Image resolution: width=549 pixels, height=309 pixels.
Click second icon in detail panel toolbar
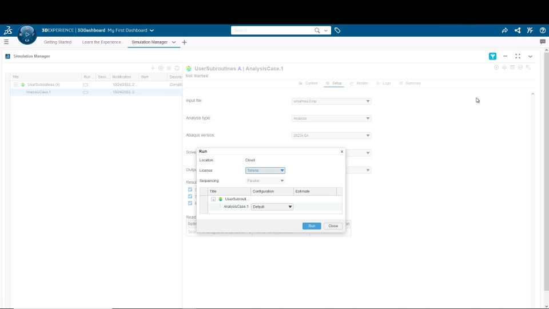coord(504,68)
